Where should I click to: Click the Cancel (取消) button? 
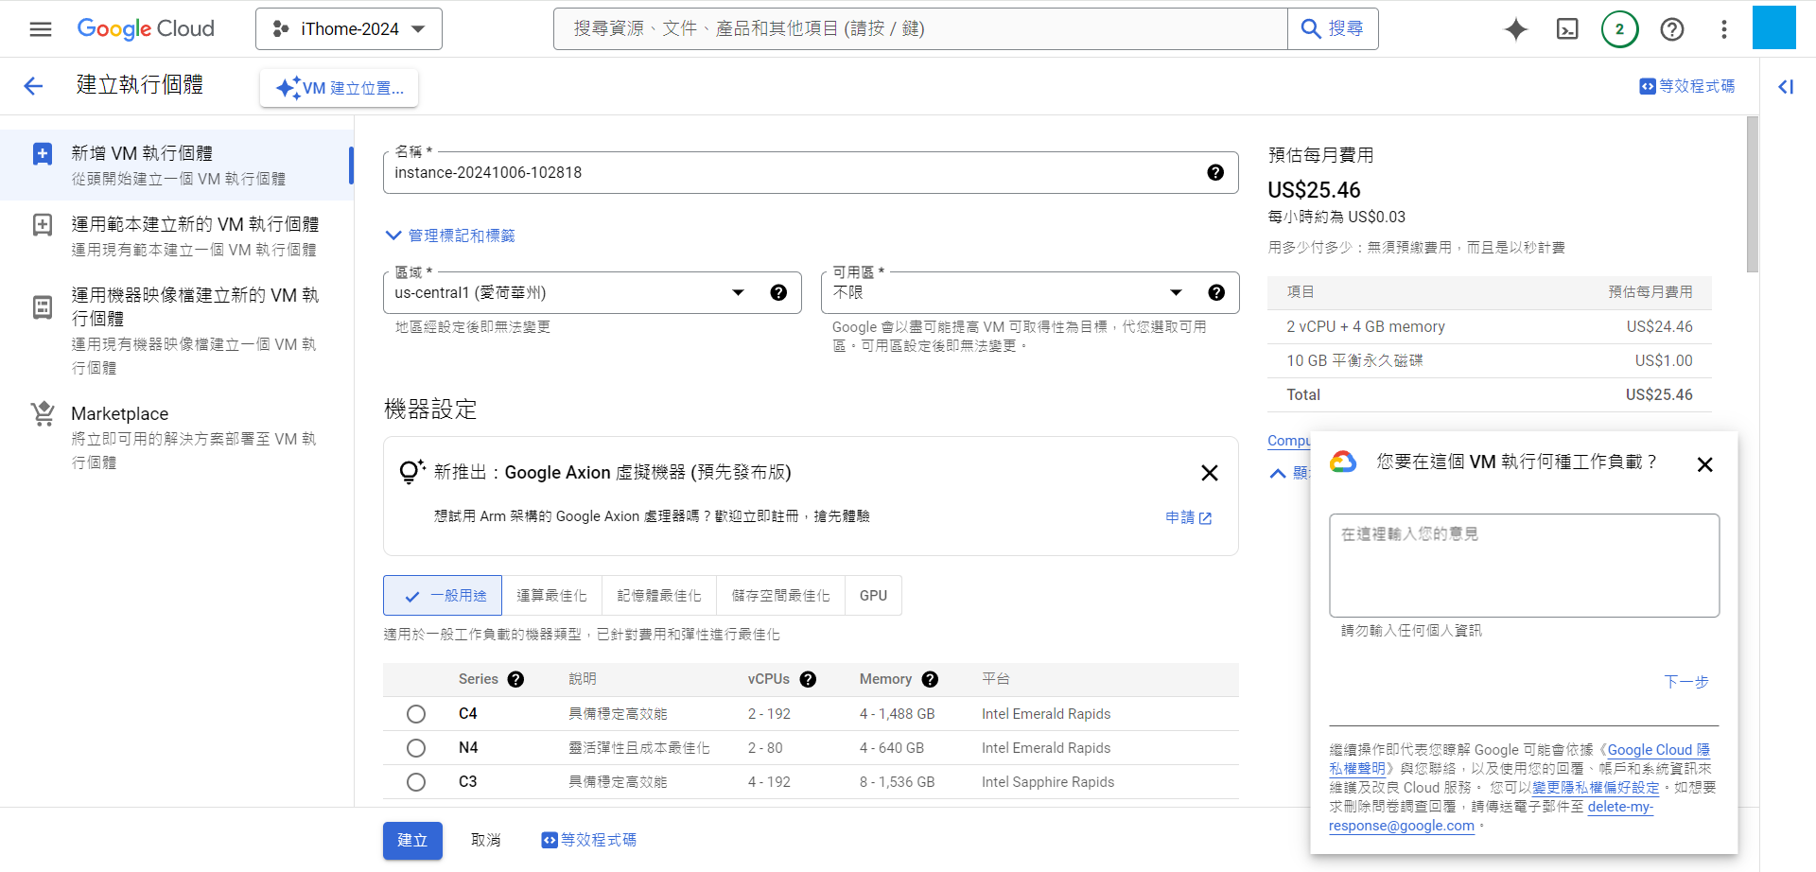coord(486,841)
